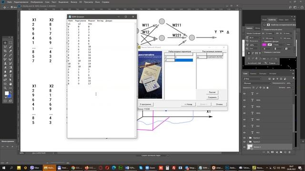Select the Gradient tool

point(10,67)
